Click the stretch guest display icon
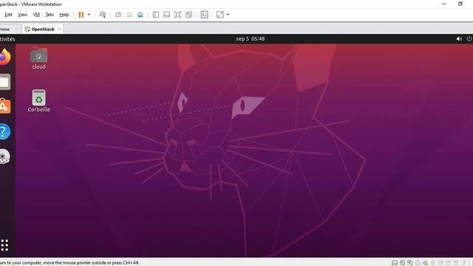This screenshot has width=473, height=266. (220, 15)
